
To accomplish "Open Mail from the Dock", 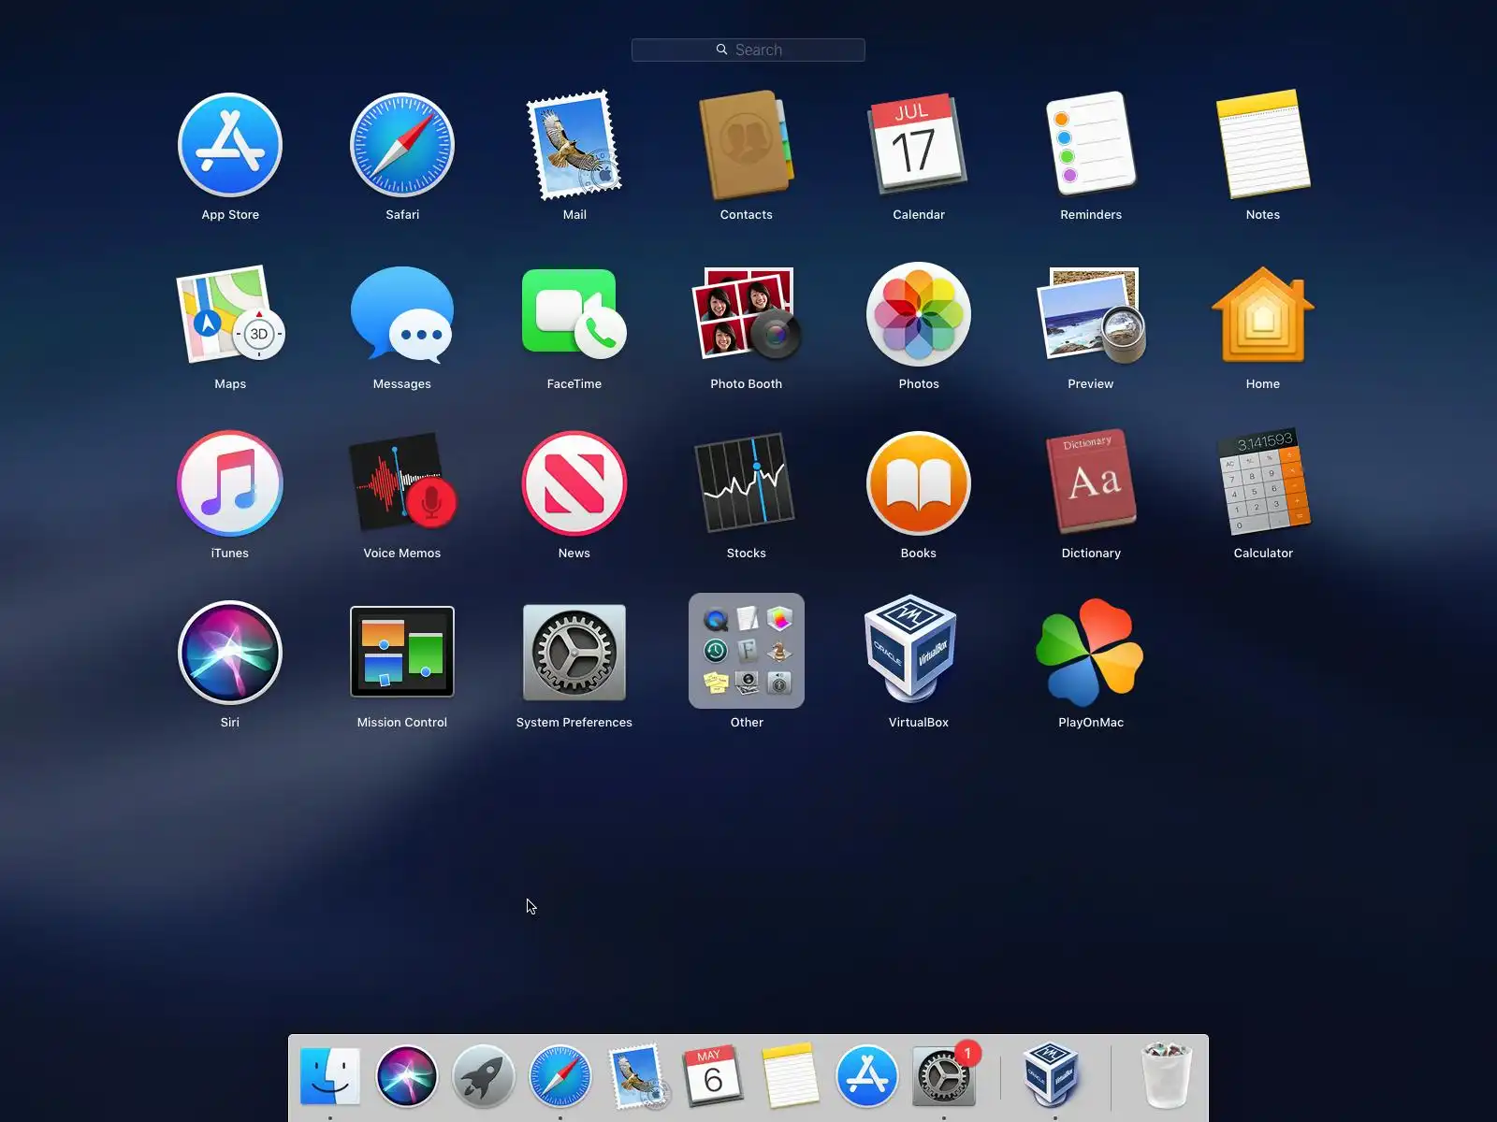I will pos(637,1076).
